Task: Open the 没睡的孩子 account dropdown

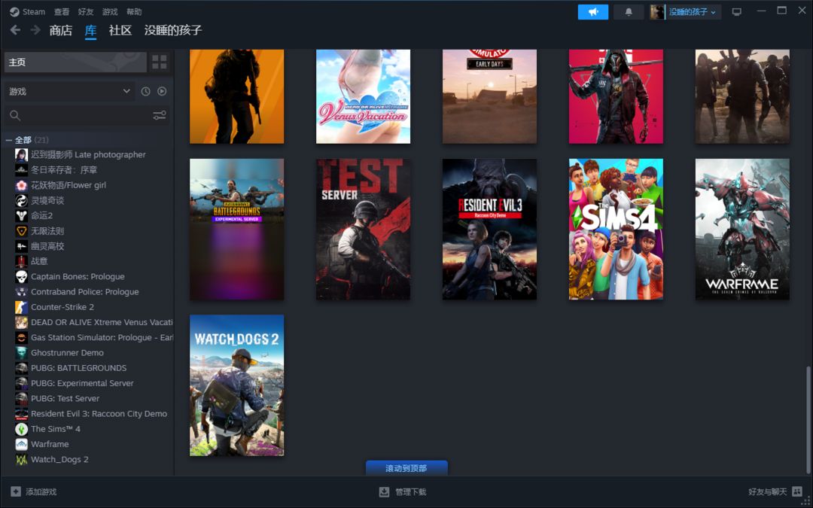Action: pyautogui.click(x=693, y=12)
